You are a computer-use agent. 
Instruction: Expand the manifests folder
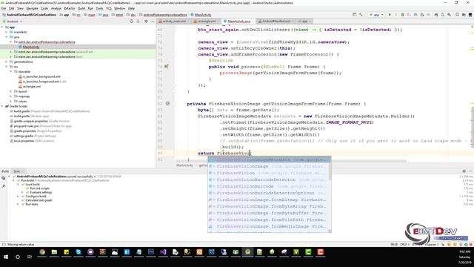pos(7,32)
